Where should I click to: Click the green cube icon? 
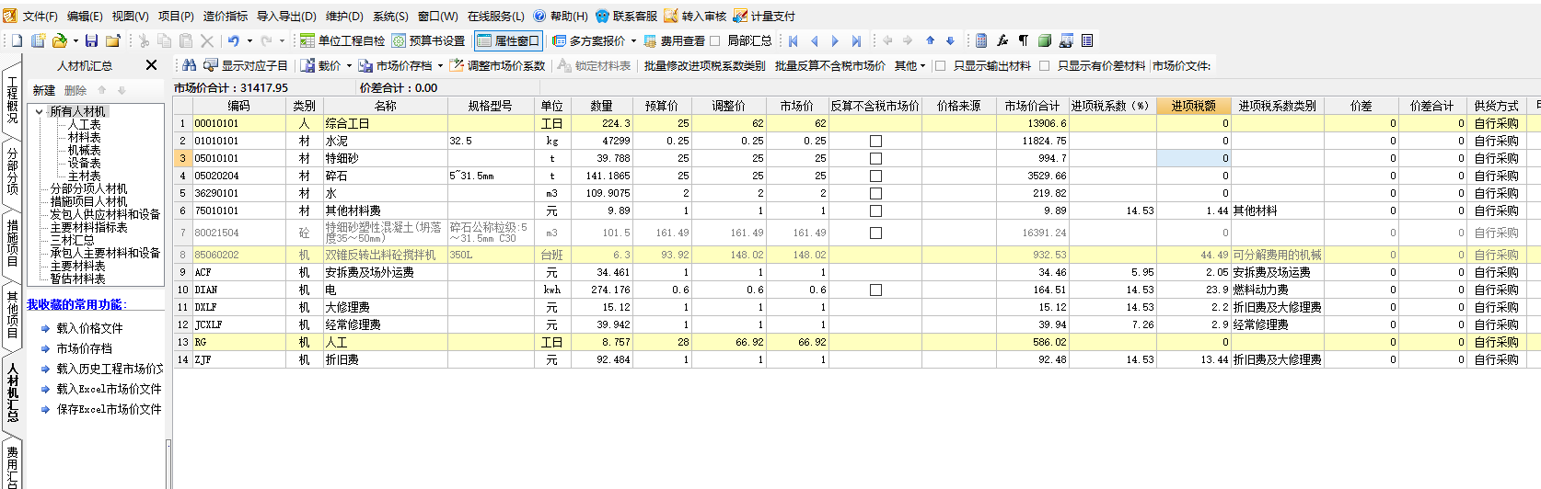pos(1045,40)
